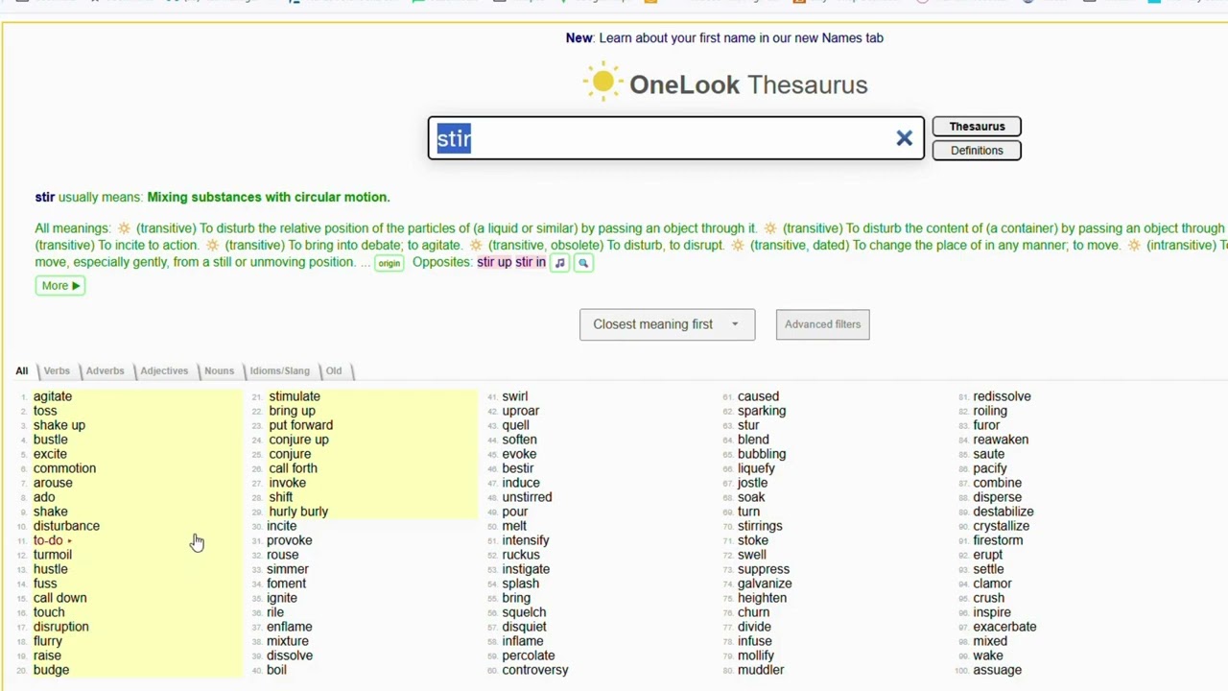The height and width of the screenshot is (691, 1228).
Task: Click the synonym 'conjure up'
Action: 298,440
